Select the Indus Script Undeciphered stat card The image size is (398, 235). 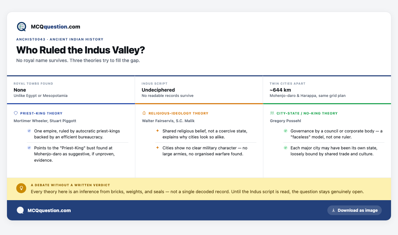click(199, 90)
